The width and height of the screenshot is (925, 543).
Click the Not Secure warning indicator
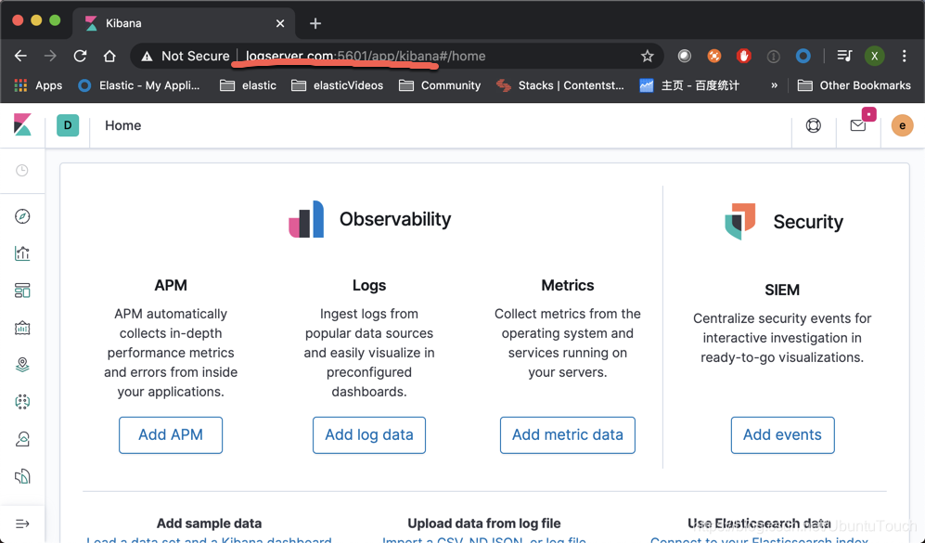(185, 56)
